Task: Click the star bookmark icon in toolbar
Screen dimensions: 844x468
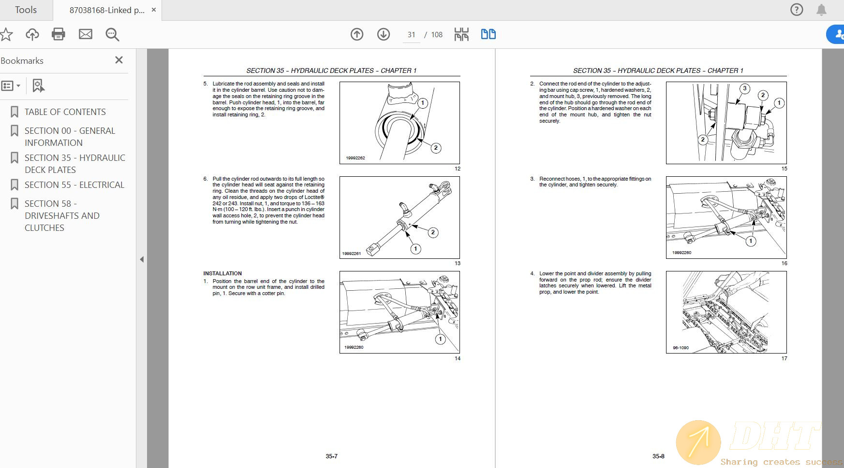Action: [x=6, y=34]
